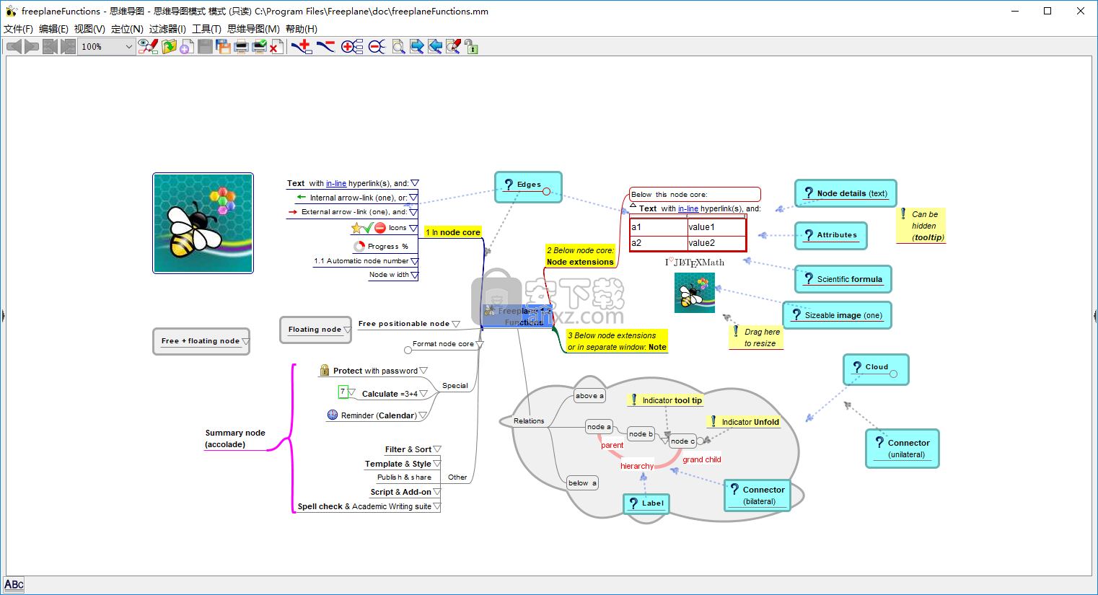The height and width of the screenshot is (595, 1098).
Task: Click Find previous left-arrow icon
Action: tap(435, 47)
